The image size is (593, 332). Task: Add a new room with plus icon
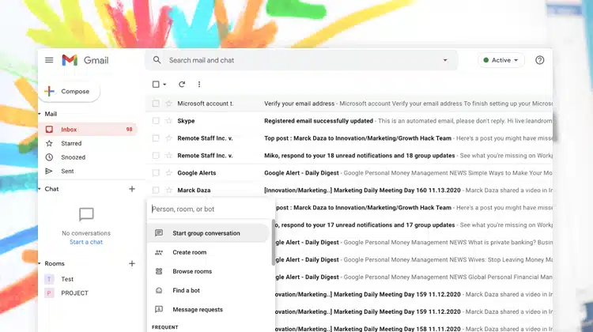(x=132, y=263)
